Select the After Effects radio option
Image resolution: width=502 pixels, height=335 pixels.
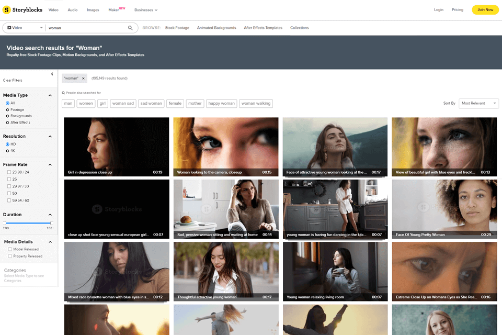[7, 122]
